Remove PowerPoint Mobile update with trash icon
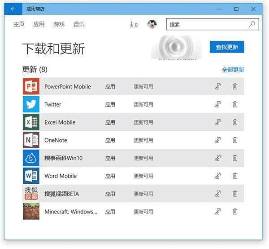 coord(235,86)
